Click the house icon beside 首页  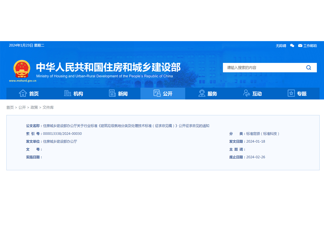click(23, 93)
